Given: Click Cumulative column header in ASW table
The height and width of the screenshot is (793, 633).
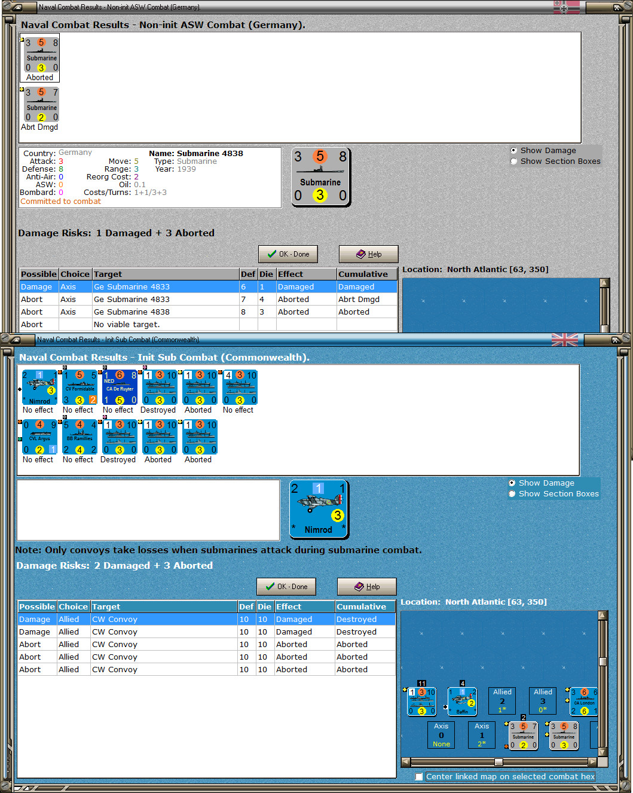Looking at the screenshot, I should pos(367,274).
